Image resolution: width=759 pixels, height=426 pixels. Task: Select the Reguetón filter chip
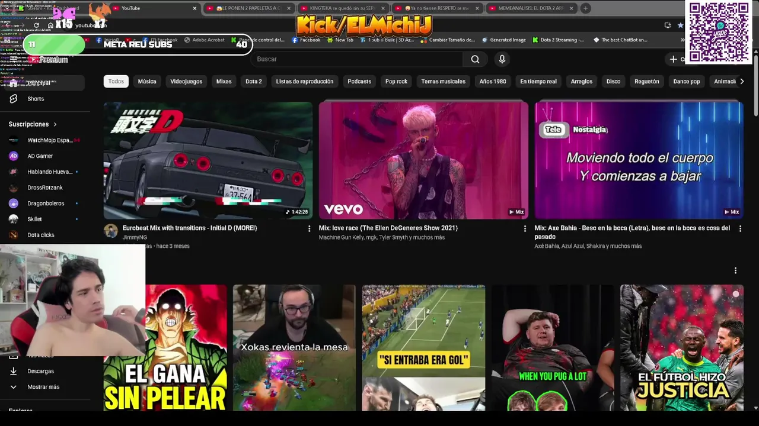(x=647, y=81)
